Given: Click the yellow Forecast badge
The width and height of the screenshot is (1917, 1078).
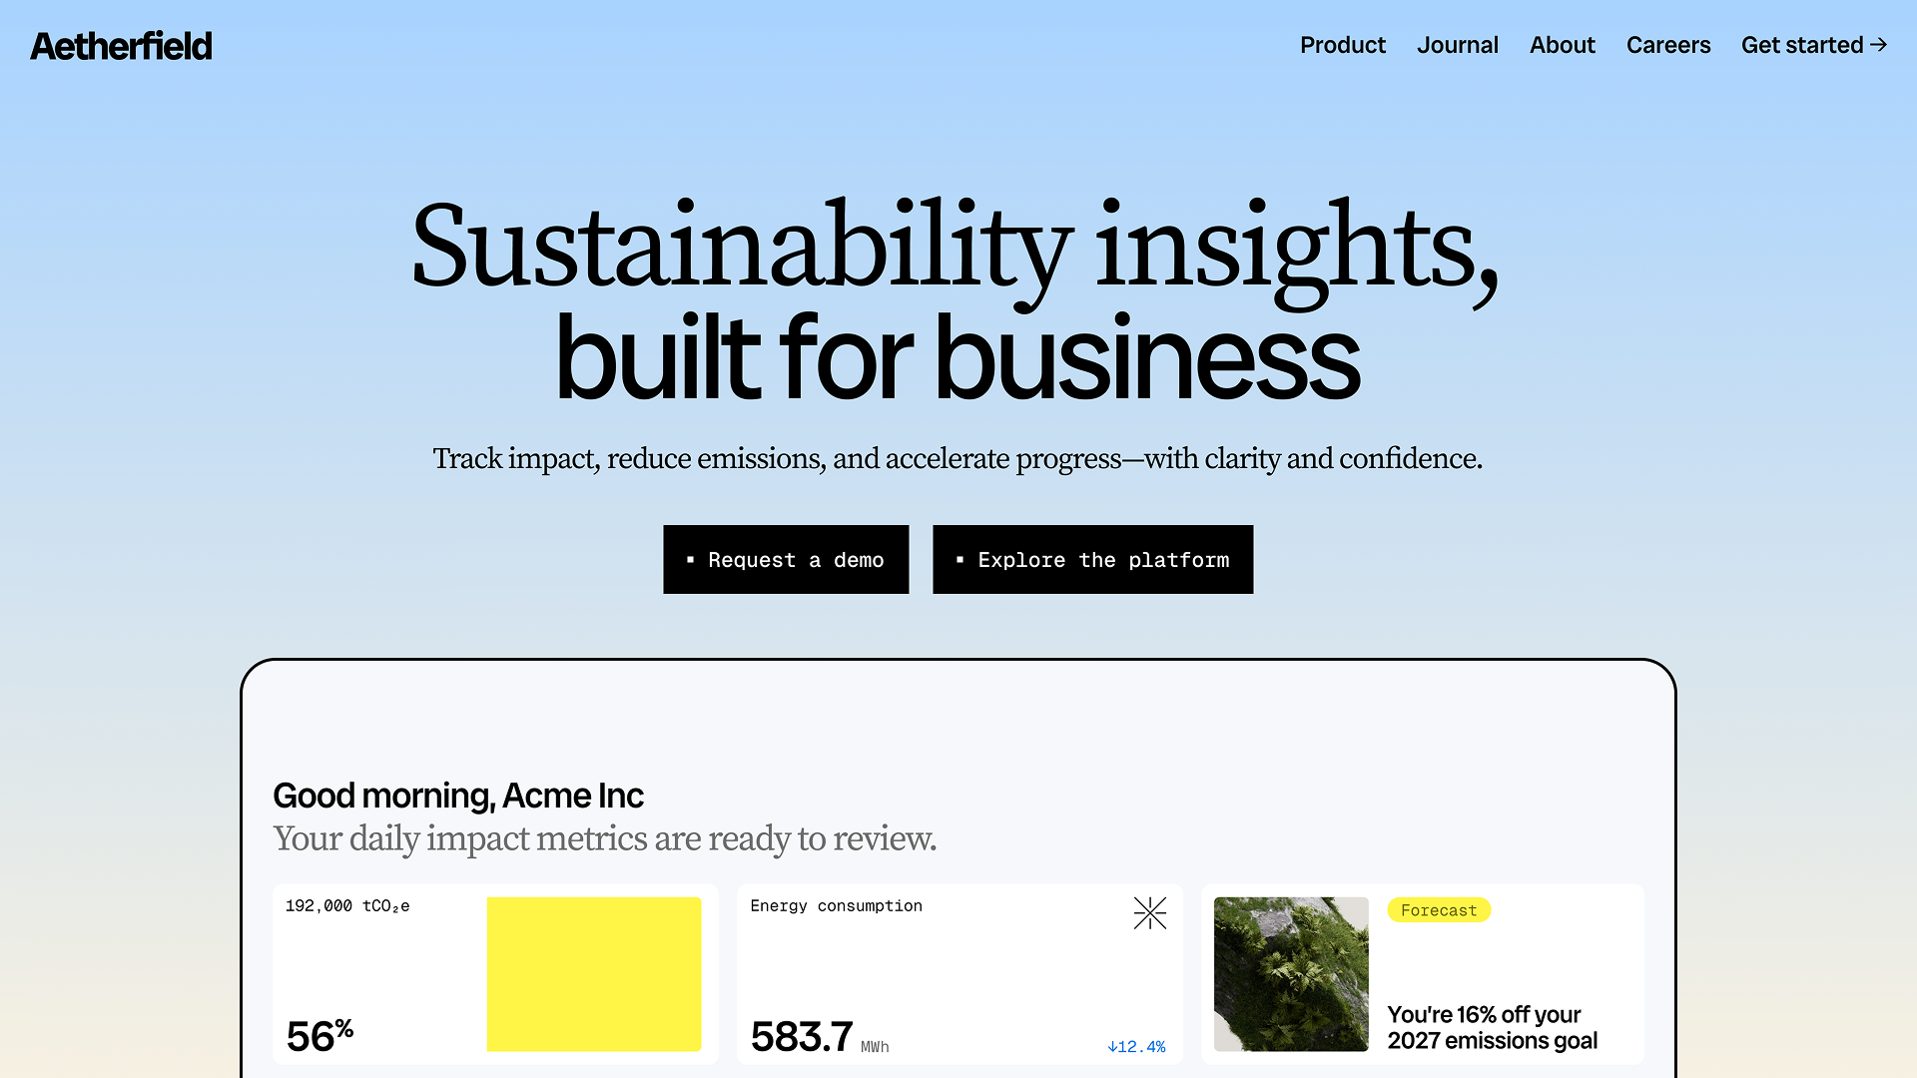Looking at the screenshot, I should pyautogui.click(x=1438, y=909).
